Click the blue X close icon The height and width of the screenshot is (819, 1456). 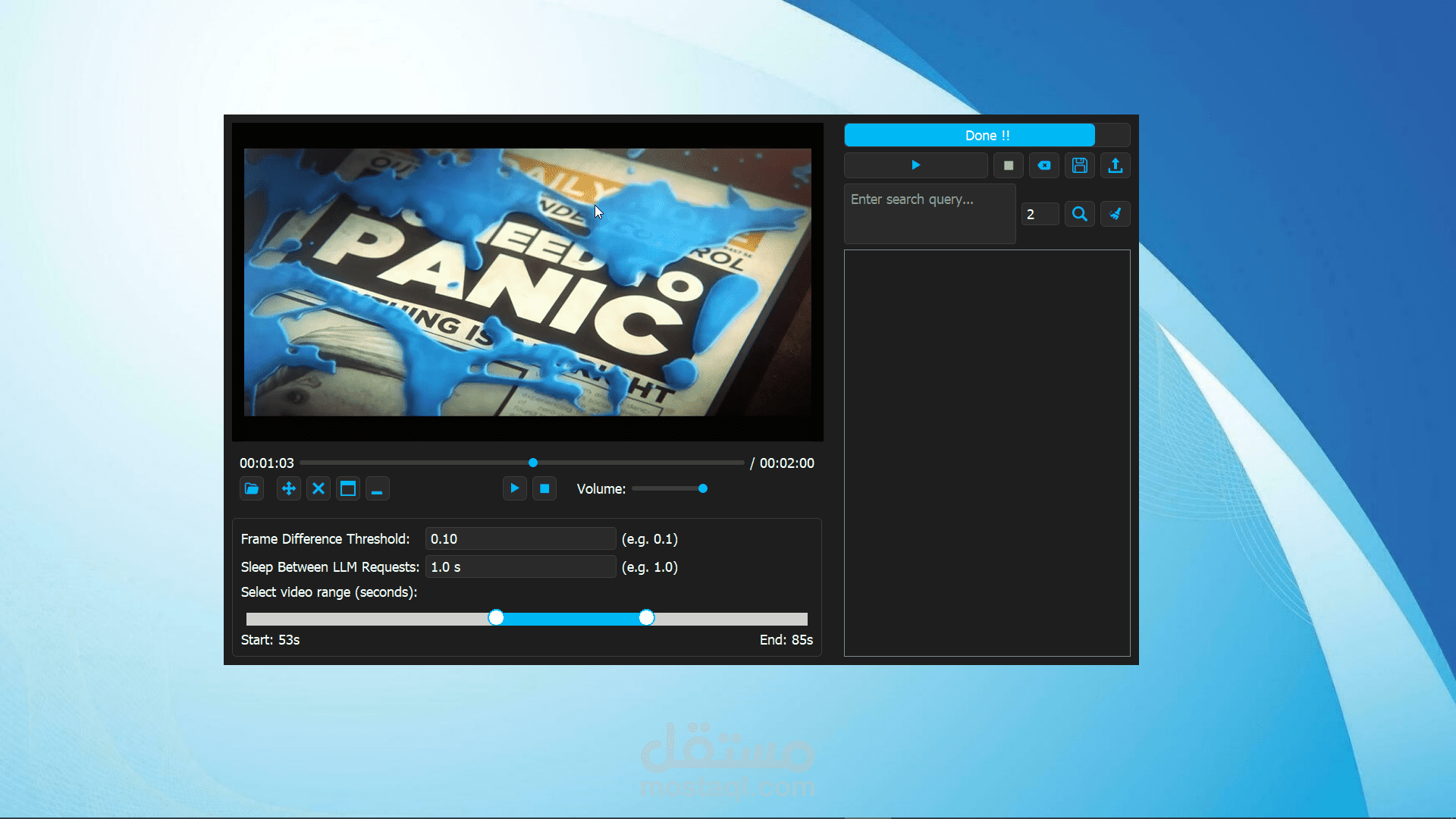click(x=318, y=488)
